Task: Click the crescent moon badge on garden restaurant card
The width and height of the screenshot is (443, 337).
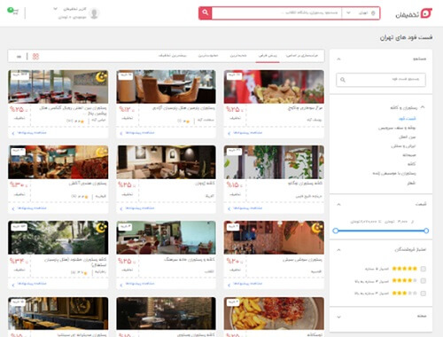Action: coord(101,228)
